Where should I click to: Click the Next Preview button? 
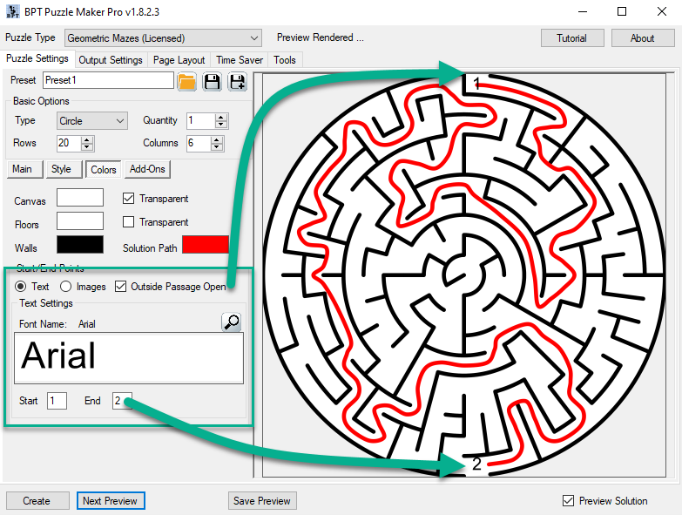point(110,501)
